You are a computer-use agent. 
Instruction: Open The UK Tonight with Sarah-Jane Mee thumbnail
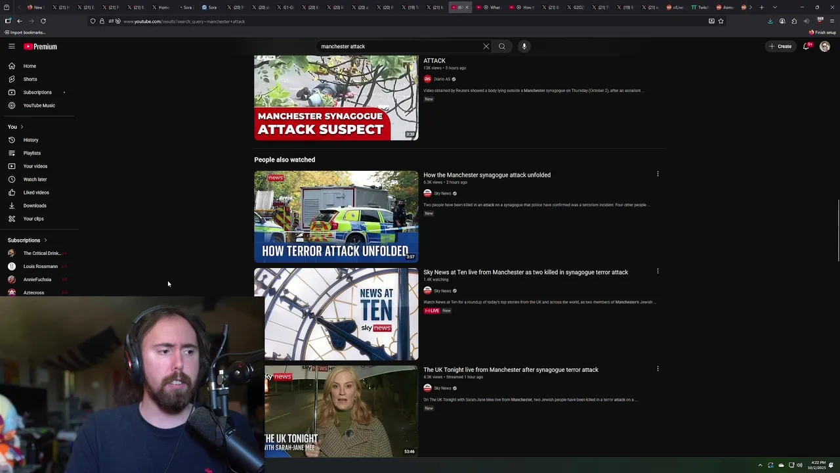341,411
